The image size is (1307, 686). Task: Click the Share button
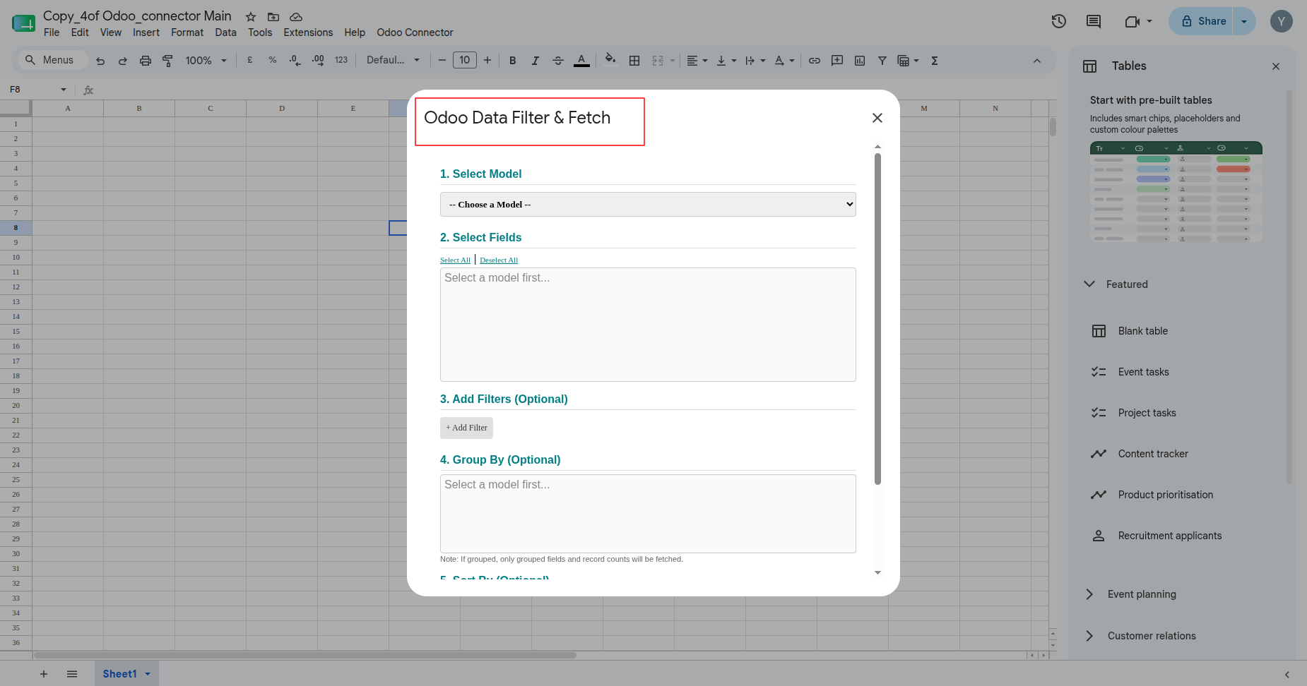pyautogui.click(x=1202, y=21)
